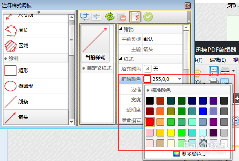Image resolution: width=239 pixels, height=161 pixels.
Task: Click the 主题类型 默认 value field
Action: pyautogui.click(x=163, y=39)
